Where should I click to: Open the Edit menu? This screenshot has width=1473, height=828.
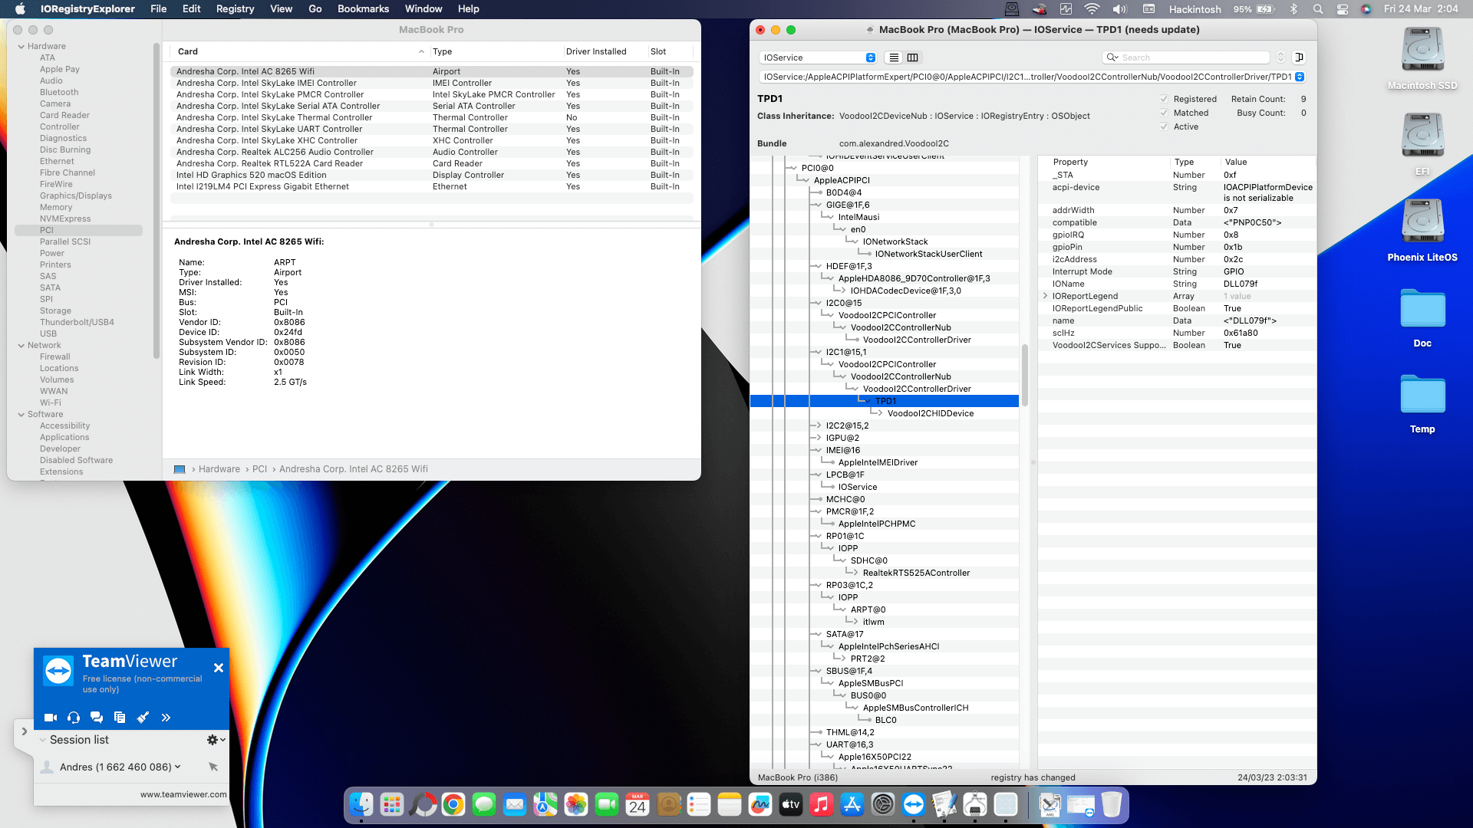tap(192, 9)
